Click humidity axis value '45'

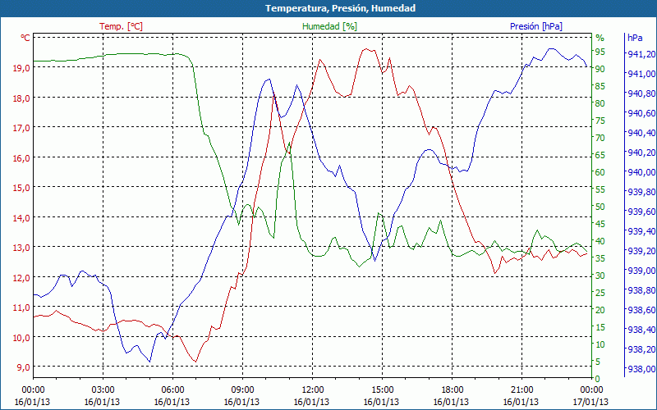click(x=600, y=224)
